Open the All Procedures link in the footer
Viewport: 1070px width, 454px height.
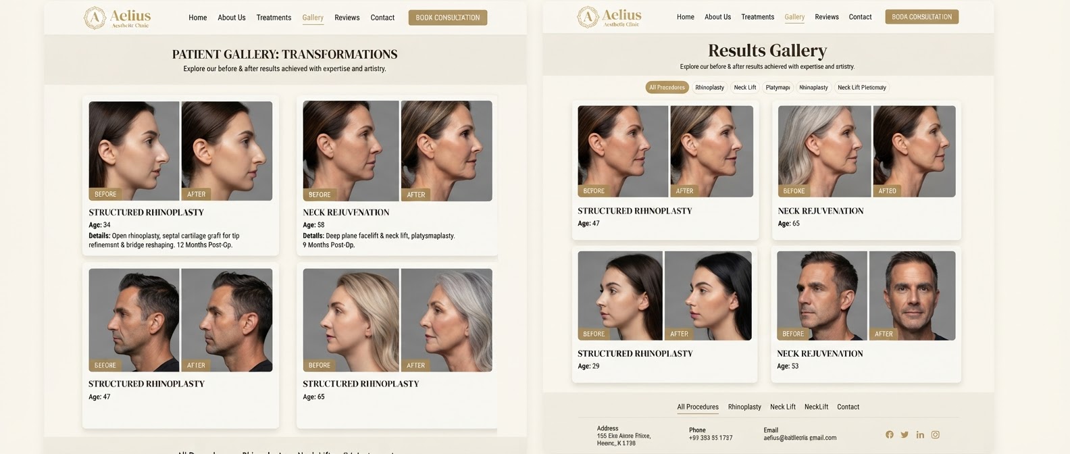698,407
